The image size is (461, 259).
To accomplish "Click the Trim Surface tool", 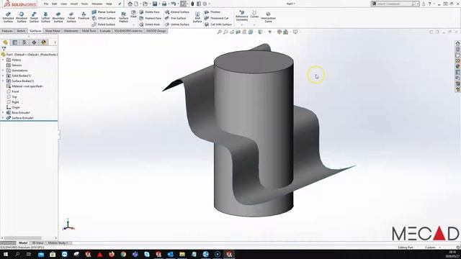I will coord(176,18).
